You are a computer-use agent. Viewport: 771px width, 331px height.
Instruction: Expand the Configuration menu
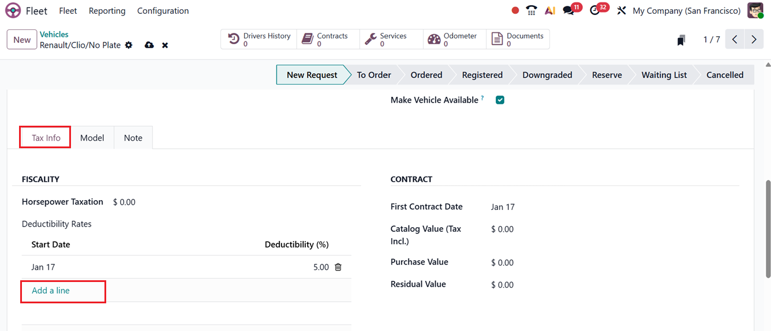163,11
